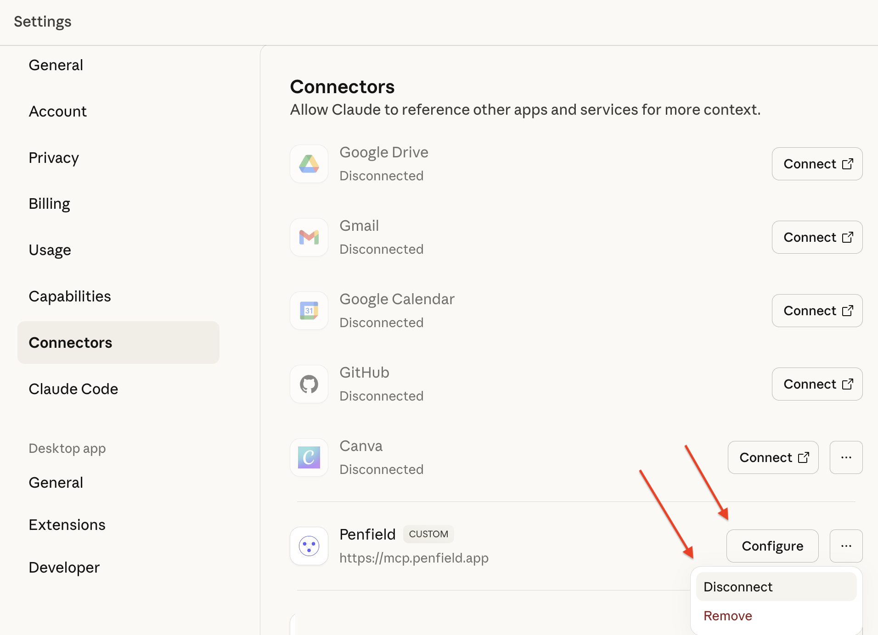Select the Connectors sidebar item
The width and height of the screenshot is (878, 635).
coord(118,343)
